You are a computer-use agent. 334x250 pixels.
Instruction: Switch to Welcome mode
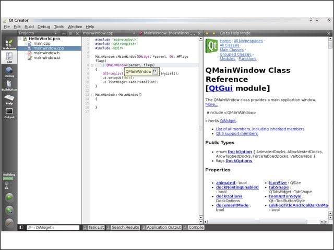[x=9, y=44]
